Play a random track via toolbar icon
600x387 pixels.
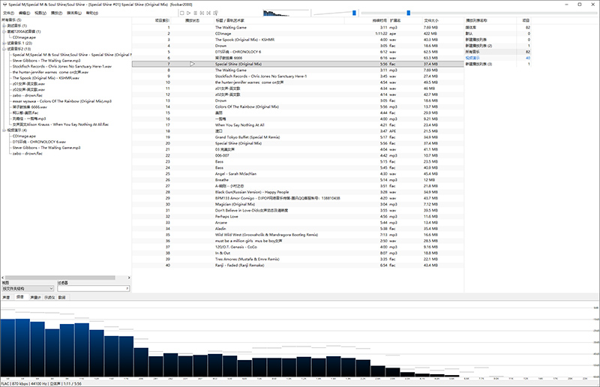[215, 13]
